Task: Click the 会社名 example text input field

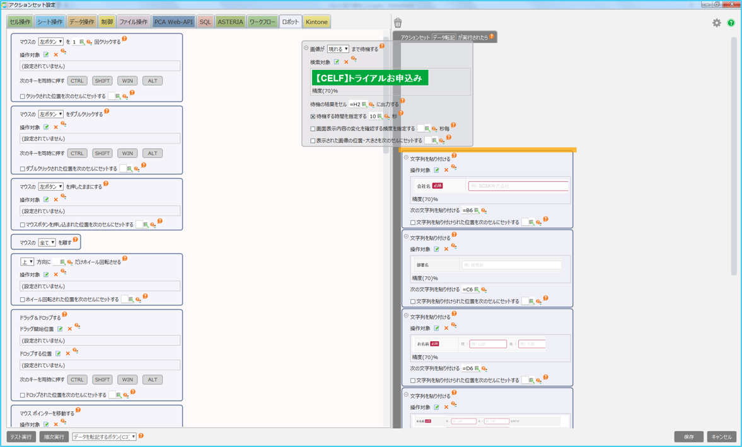Action: (518, 186)
